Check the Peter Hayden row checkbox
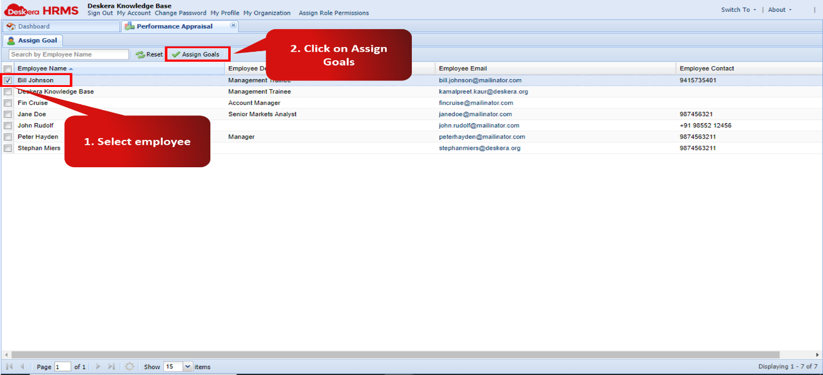823x375 pixels. click(8, 137)
